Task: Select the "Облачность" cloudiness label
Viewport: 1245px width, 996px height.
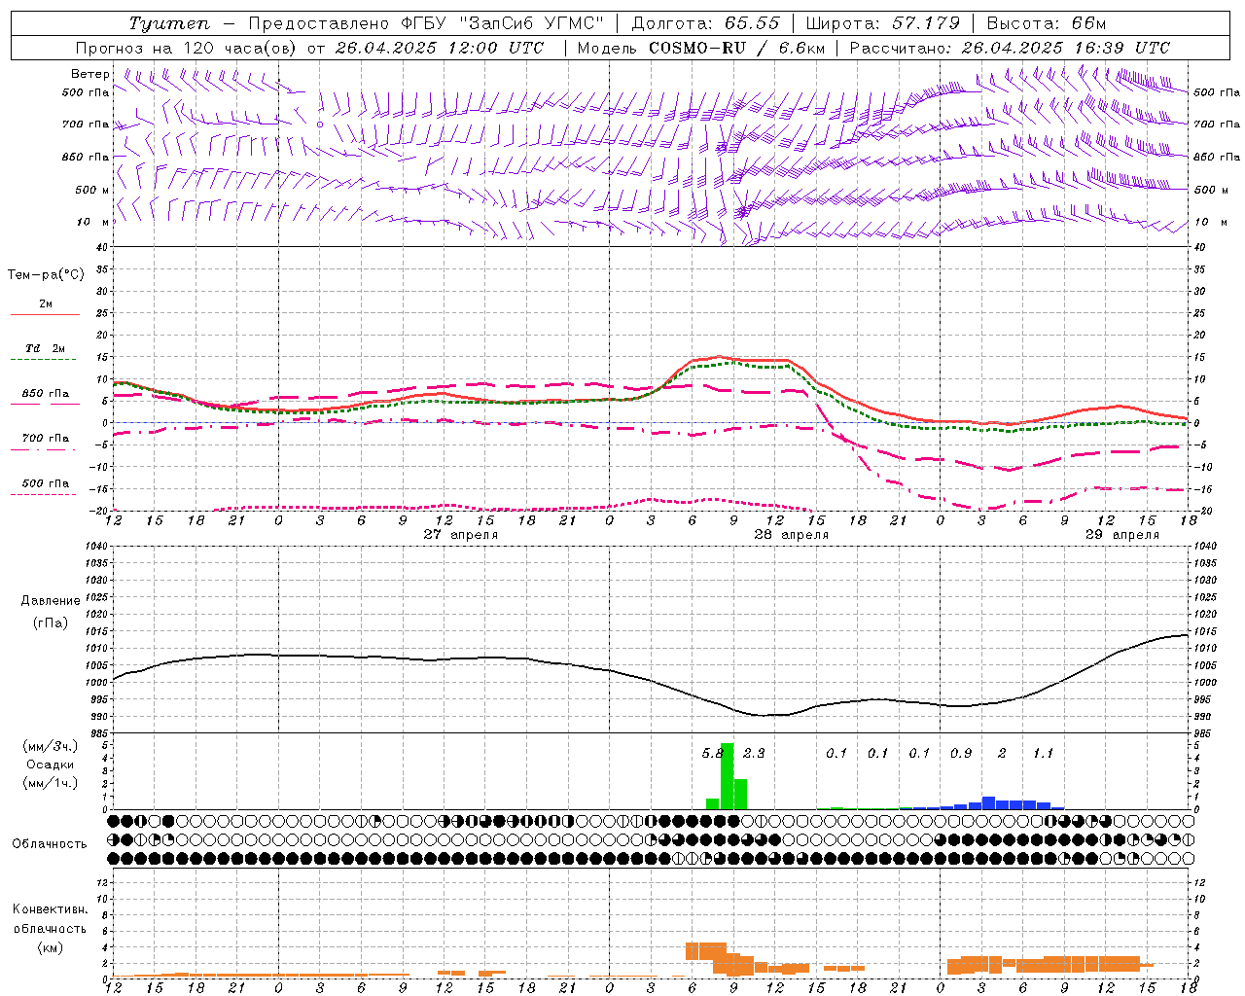Action: (50, 843)
